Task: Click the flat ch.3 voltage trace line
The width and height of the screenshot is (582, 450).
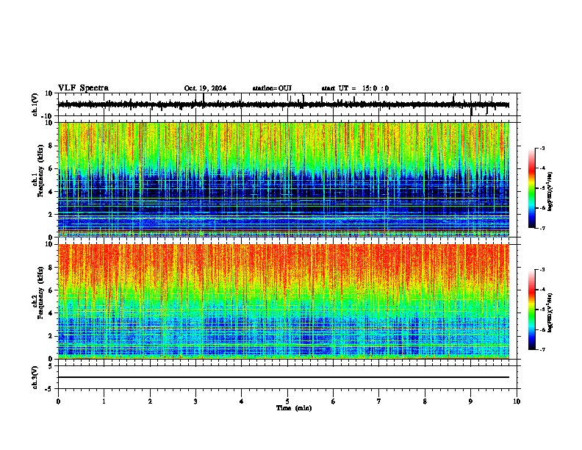Action: [x=284, y=377]
